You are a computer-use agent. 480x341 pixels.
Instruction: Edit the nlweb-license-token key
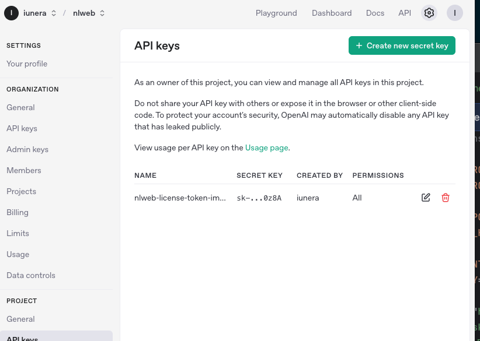426,198
